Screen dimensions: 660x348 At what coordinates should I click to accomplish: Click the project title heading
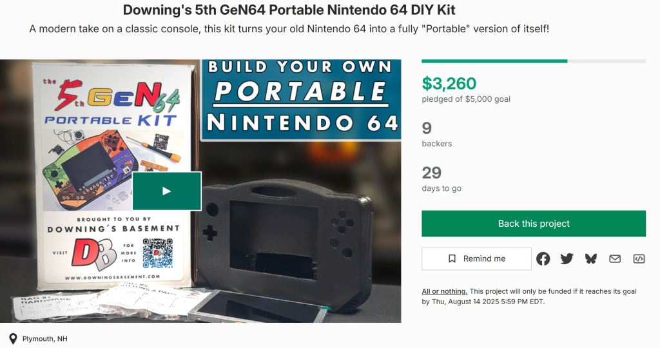(x=289, y=10)
